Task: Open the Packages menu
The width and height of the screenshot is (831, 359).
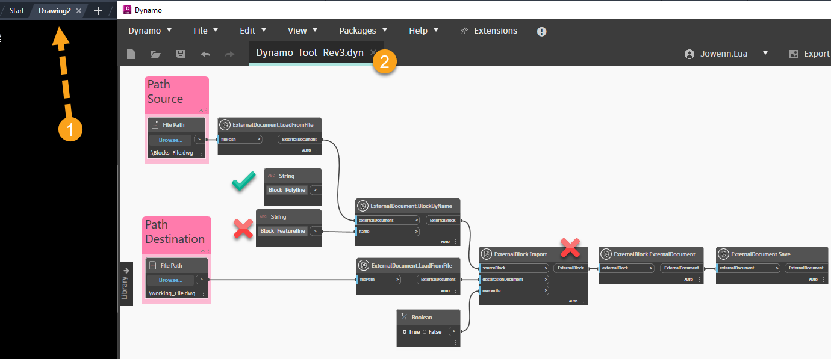Action: (358, 30)
